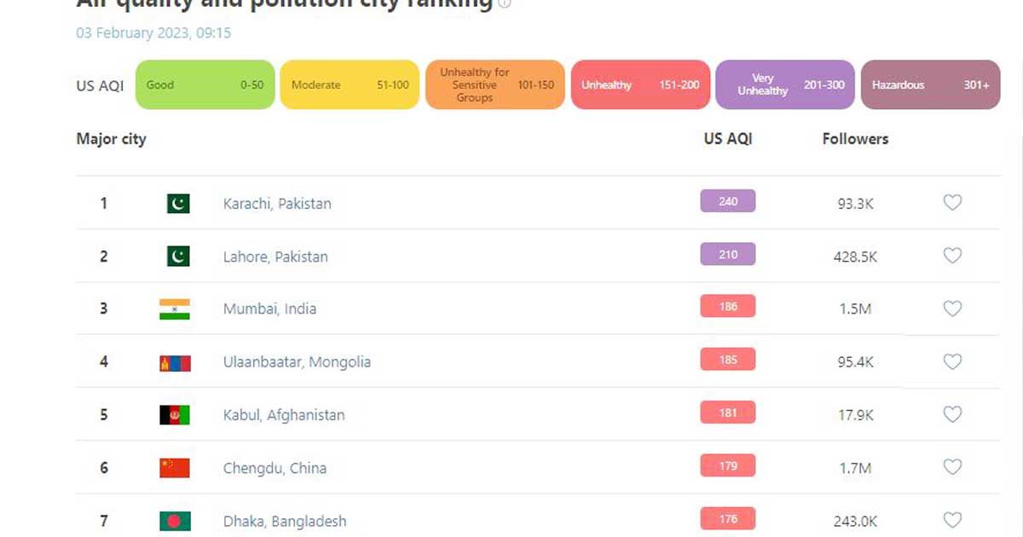Open Chengdu, China city link
Screen dimensions: 1023x537
coord(275,468)
